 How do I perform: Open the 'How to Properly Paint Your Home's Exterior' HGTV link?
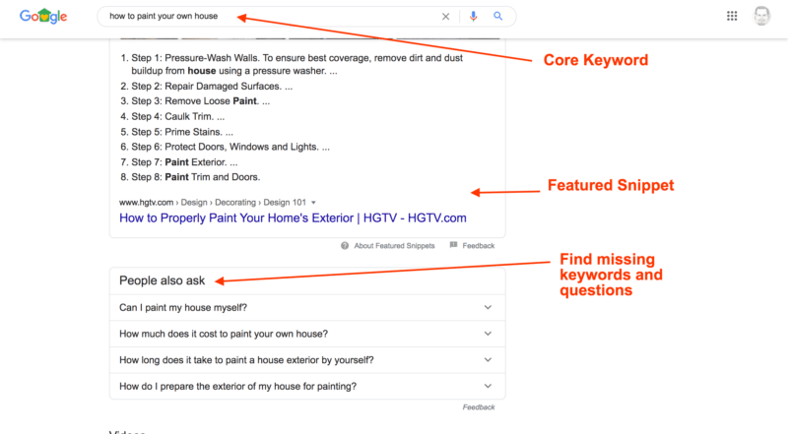(293, 218)
